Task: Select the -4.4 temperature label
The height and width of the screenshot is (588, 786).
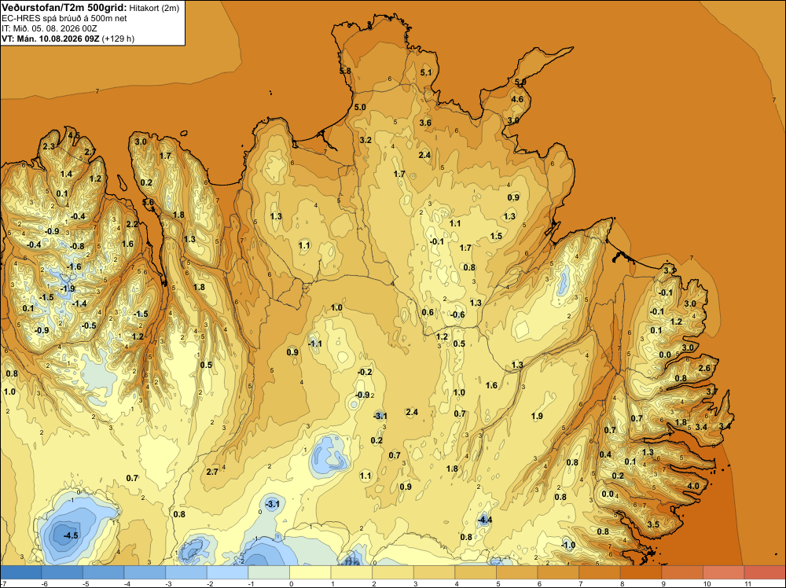Action: [x=485, y=520]
